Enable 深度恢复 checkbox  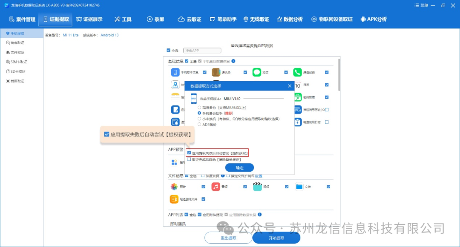pyautogui.click(x=202, y=176)
